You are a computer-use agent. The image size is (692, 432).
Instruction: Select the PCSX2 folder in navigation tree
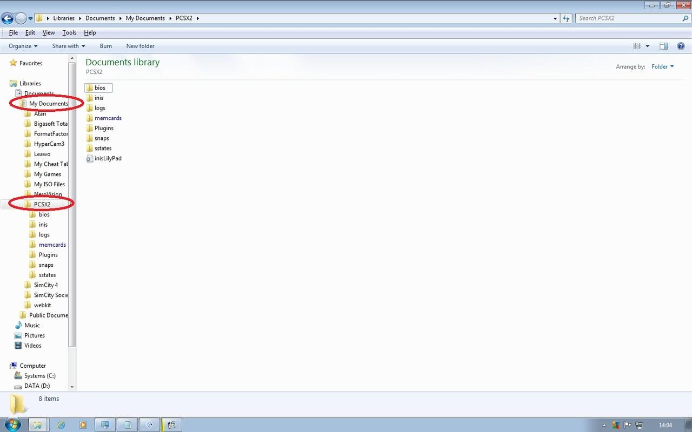[x=42, y=205]
